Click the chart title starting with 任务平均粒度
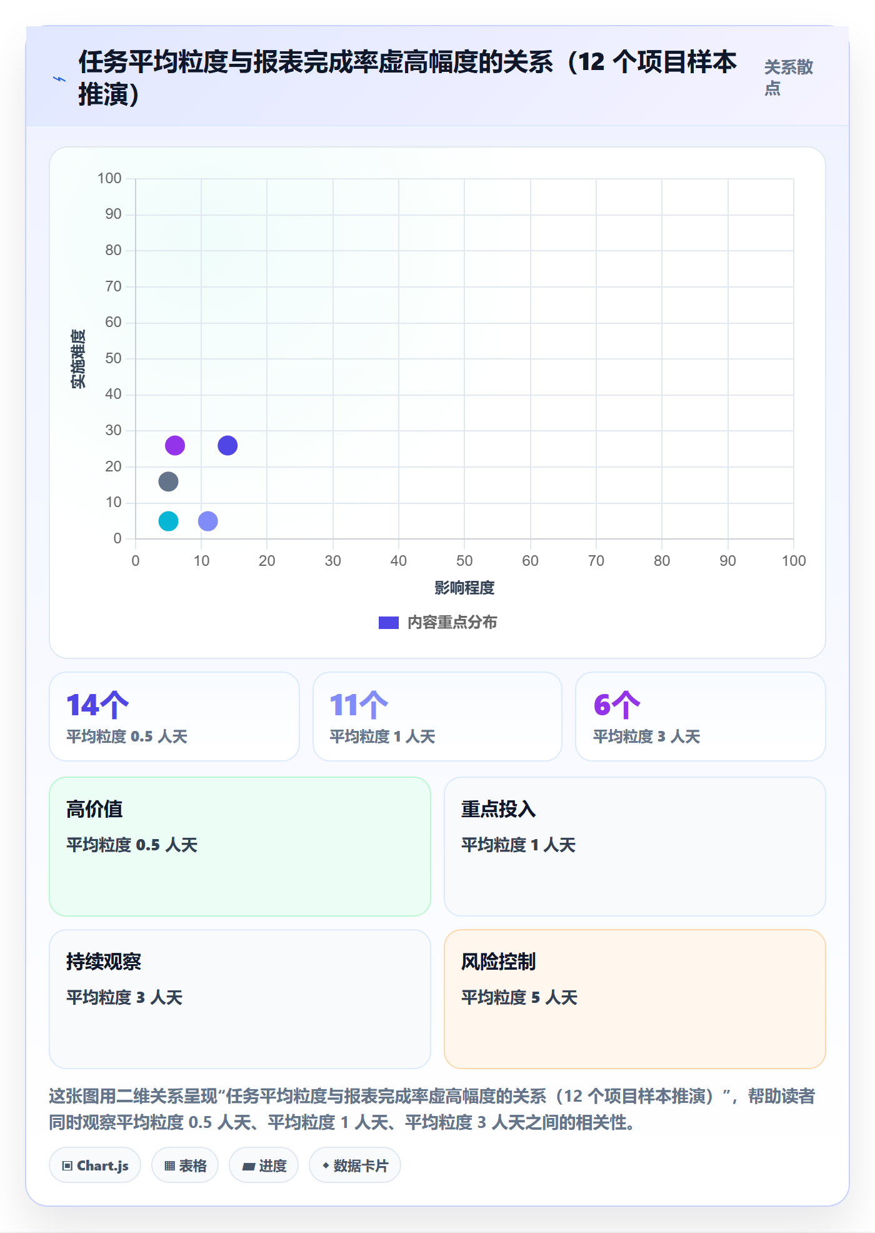This screenshot has height=1233, width=875. coord(407,78)
